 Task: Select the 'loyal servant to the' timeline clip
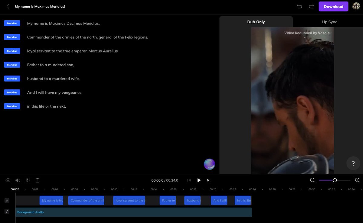[x=129, y=200]
